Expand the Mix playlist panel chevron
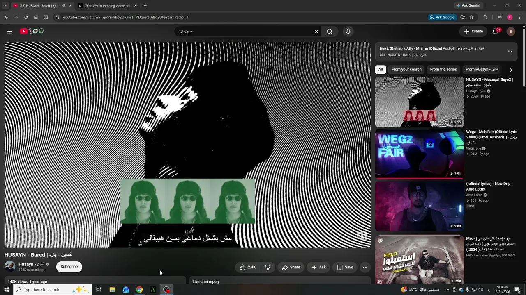Screen dimensions: 526x295 pos(510,52)
